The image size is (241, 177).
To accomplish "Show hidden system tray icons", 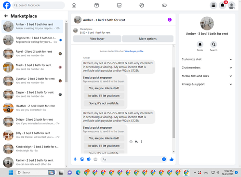I will [x=195, y=173].
